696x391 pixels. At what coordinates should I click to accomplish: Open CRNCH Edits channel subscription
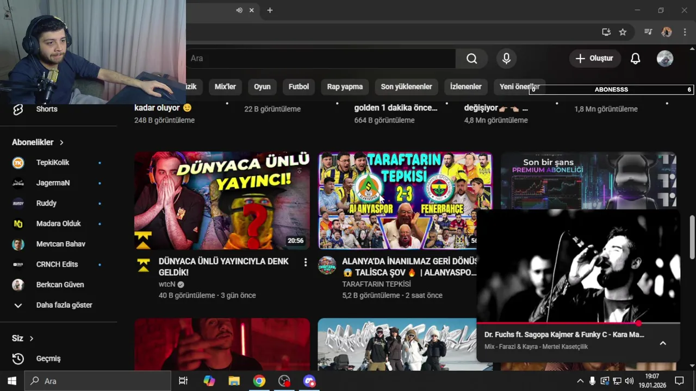click(58, 264)
